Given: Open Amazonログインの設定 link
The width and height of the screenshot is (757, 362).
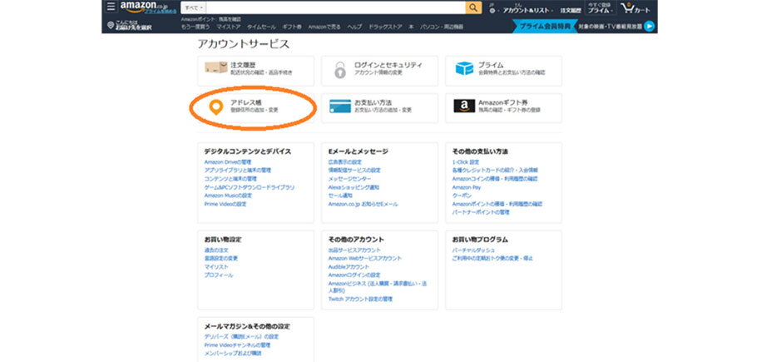Looking at the screenshot, I should [x=354, y=275].
